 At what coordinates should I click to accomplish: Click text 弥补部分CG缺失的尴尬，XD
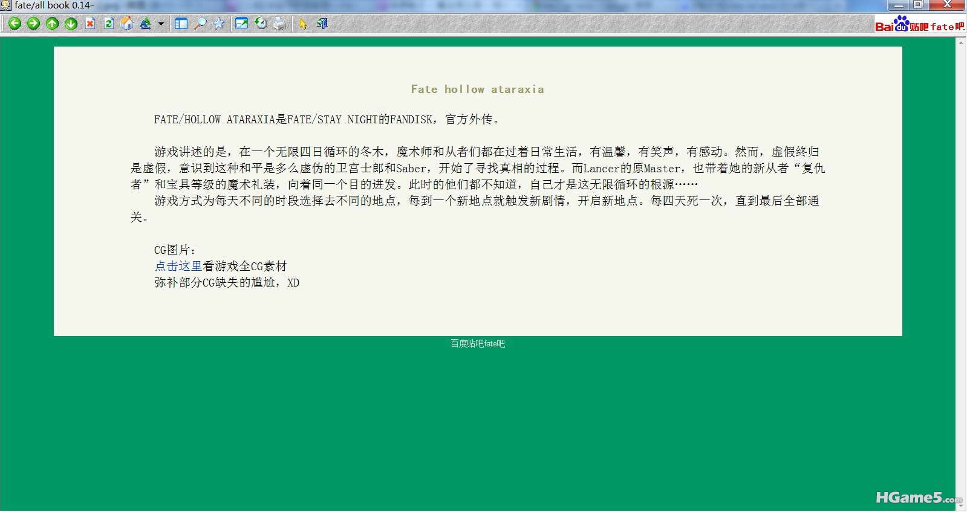pyautogui.click(x=227, y=282)
